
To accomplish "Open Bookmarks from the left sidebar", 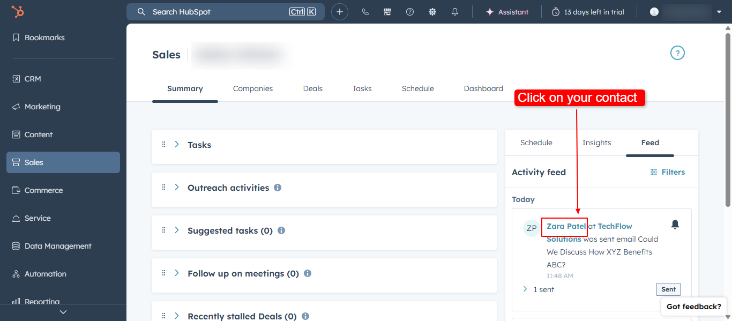I will 45,38.
